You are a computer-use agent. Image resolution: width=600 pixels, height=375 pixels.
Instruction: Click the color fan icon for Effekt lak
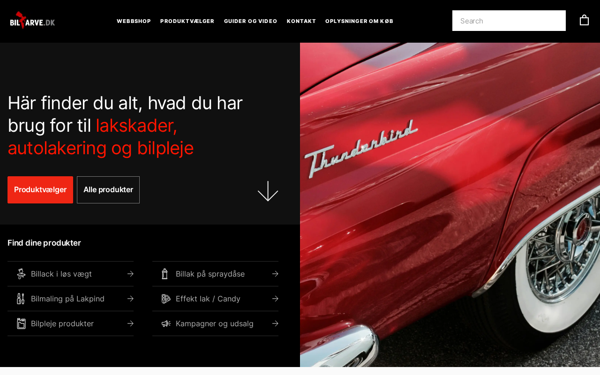166,299
